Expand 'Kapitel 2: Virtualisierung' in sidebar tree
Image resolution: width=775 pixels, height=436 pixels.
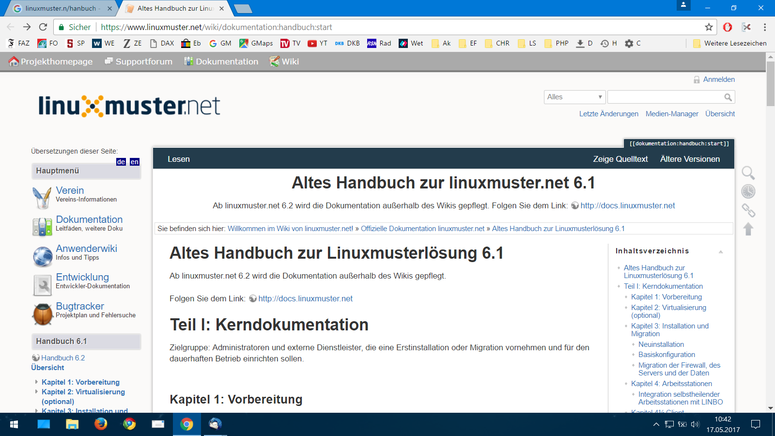pyautogui.click(x=36, y=392)
